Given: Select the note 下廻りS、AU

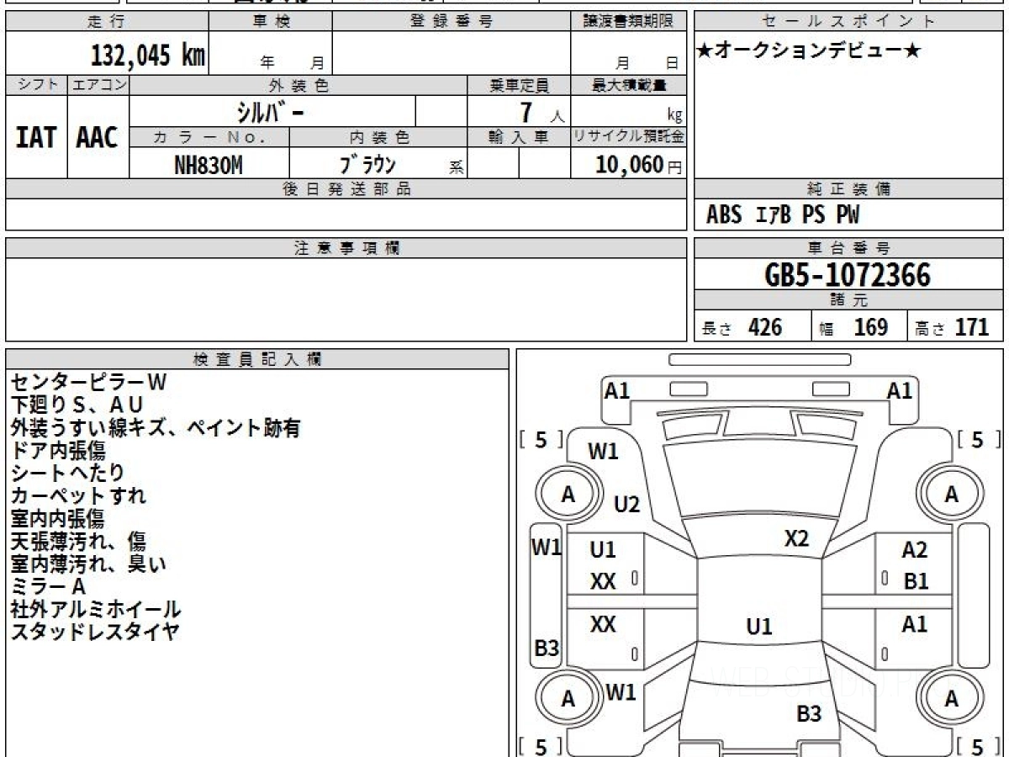Looking at the screenshot, I should point(77,405).
